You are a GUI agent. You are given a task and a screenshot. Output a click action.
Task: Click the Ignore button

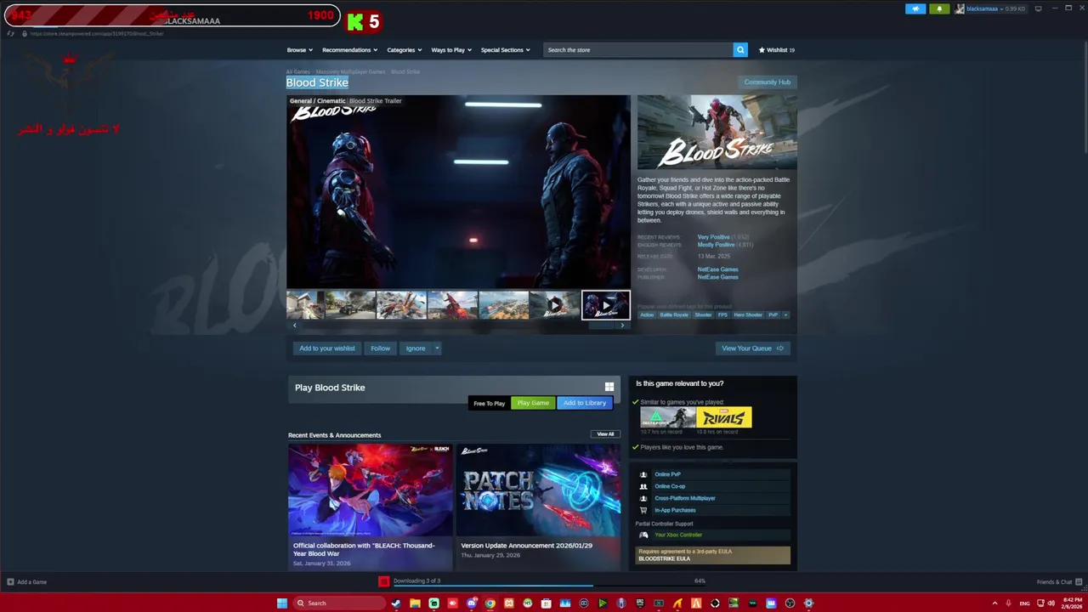click(x=416, y=348)
